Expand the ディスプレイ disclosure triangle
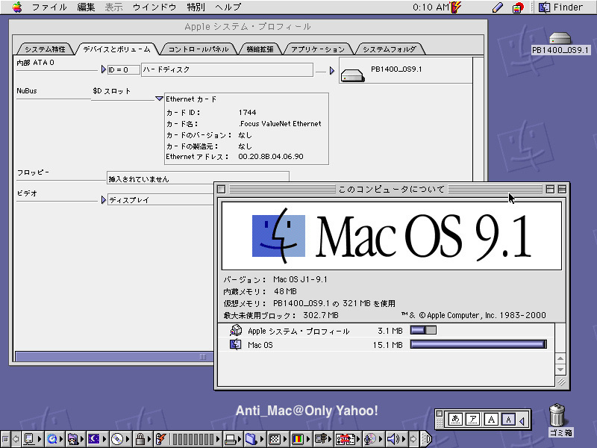597x448 pixels. tap(104, 199)
